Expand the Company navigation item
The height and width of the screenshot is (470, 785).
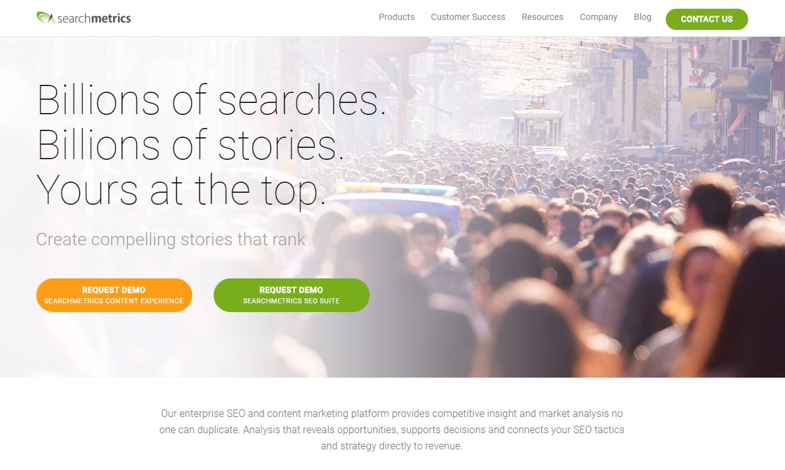click(598, 17)
